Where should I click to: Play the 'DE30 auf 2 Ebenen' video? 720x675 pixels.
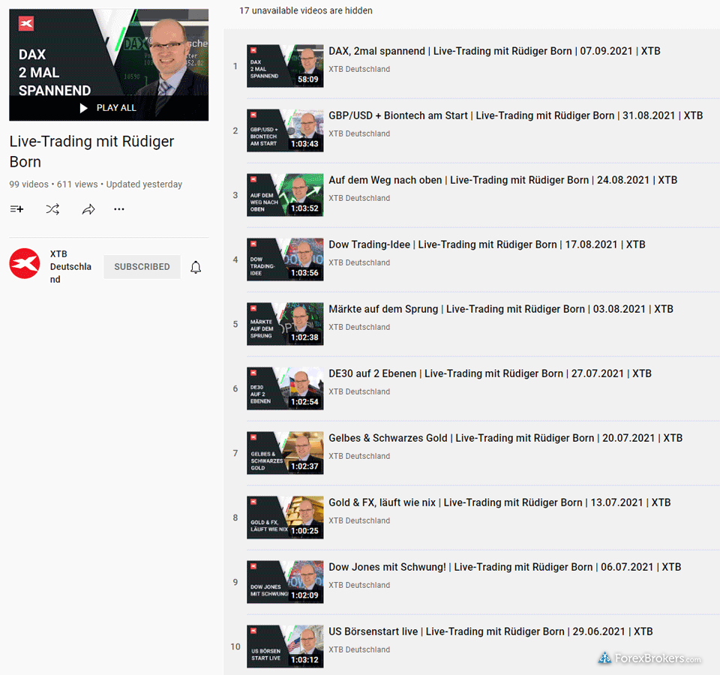pyautogui.click(x=285, y=388)
